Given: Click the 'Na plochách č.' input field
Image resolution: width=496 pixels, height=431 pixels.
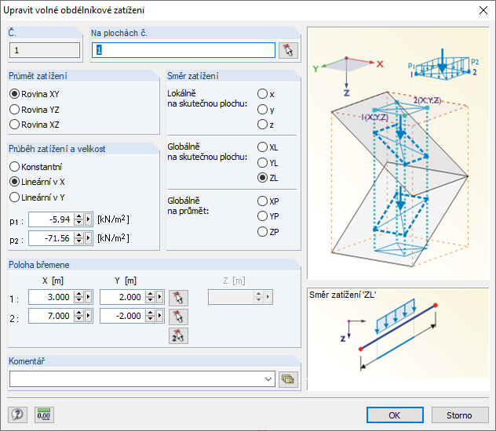Looking at the screenshot, I should [184, 50].
